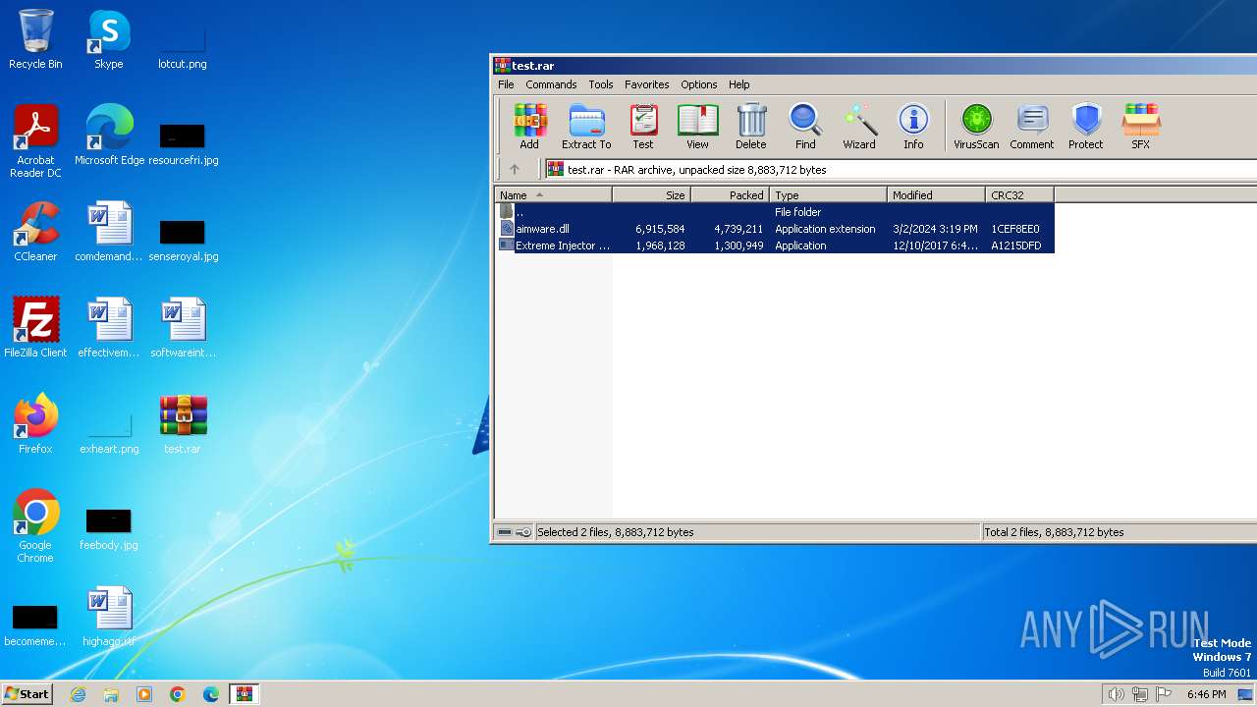Screen dimensions: 1257x707
Task: Open the Comment tool
Action: pos(1032,127)
